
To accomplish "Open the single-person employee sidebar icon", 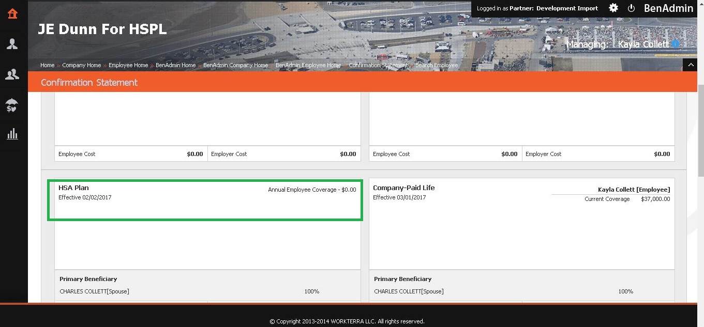I will tap(12, 44).
